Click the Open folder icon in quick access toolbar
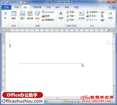 click(x=25, y=3)
